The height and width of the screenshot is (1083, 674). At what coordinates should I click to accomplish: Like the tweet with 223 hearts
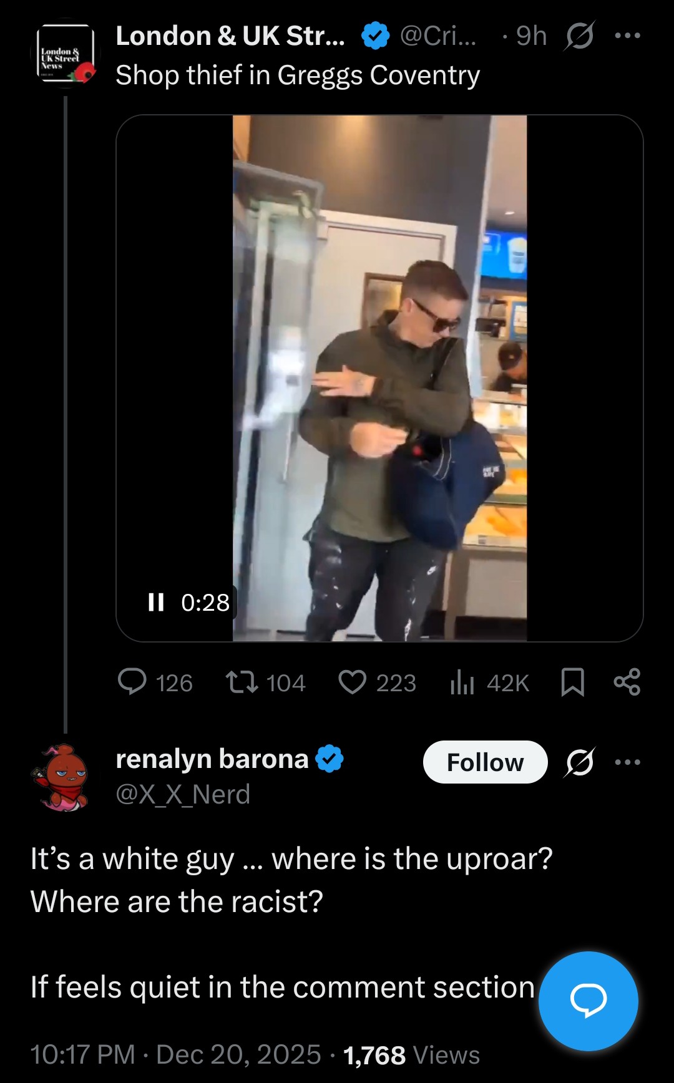377,682
